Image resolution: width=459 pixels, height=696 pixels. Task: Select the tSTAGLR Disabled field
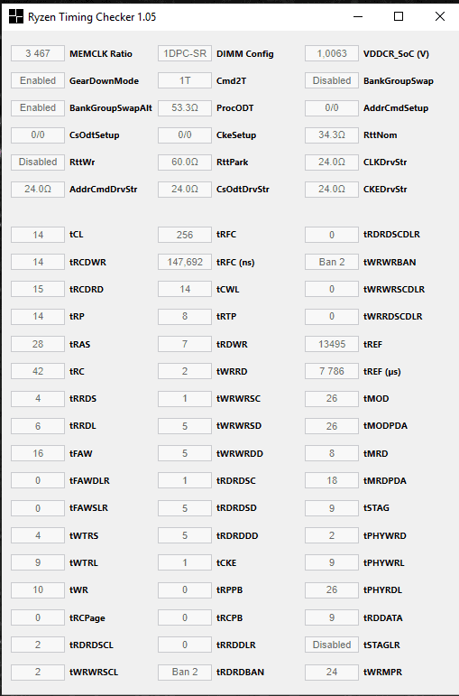(x=332, y=645)
